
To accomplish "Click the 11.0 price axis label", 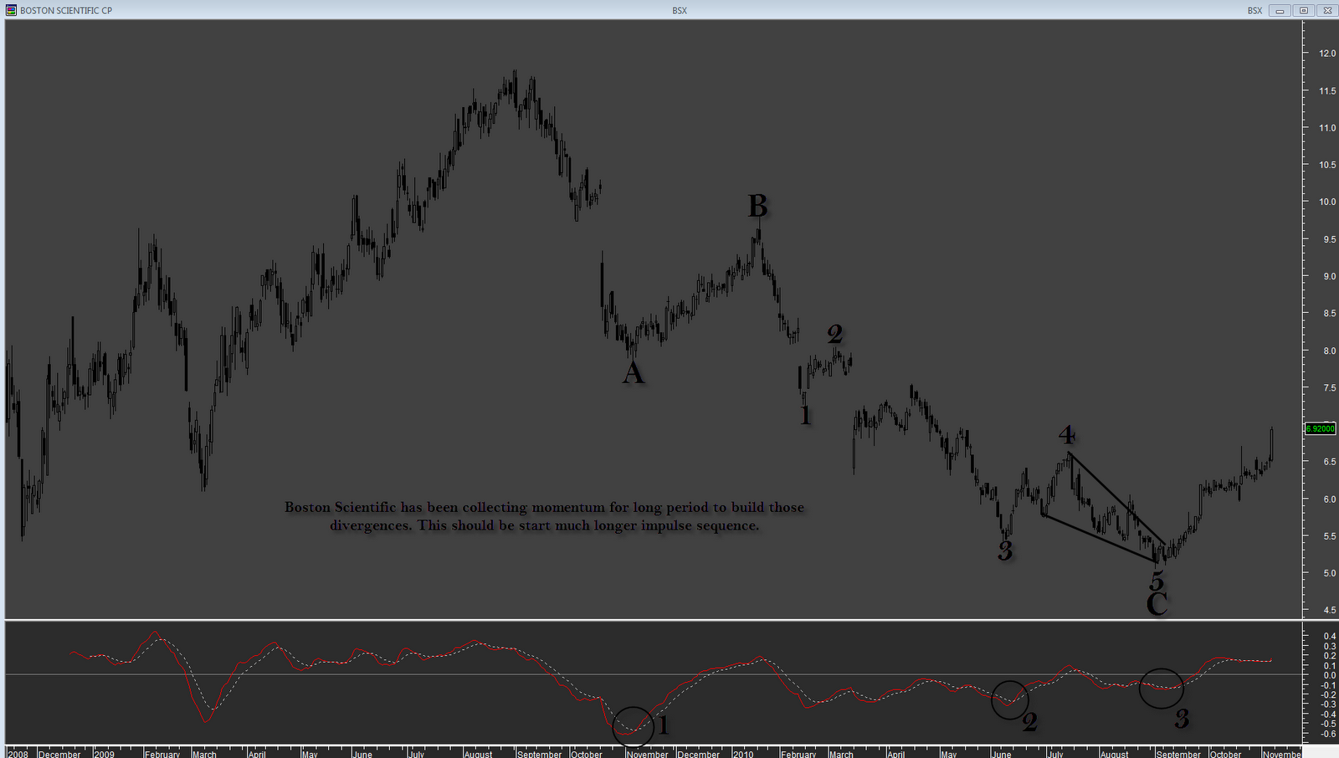I will [x=1327, y=128].
